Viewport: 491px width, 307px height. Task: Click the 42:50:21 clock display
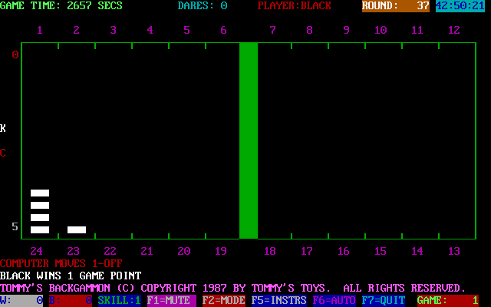[x=460, y=6]
